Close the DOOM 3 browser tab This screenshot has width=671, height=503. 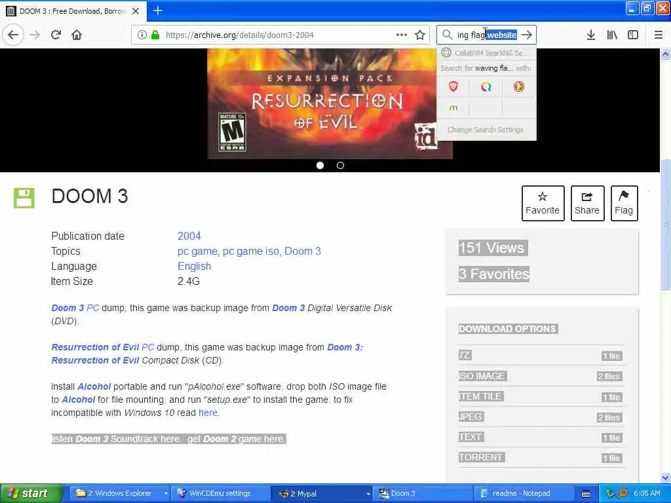(135, 11)
